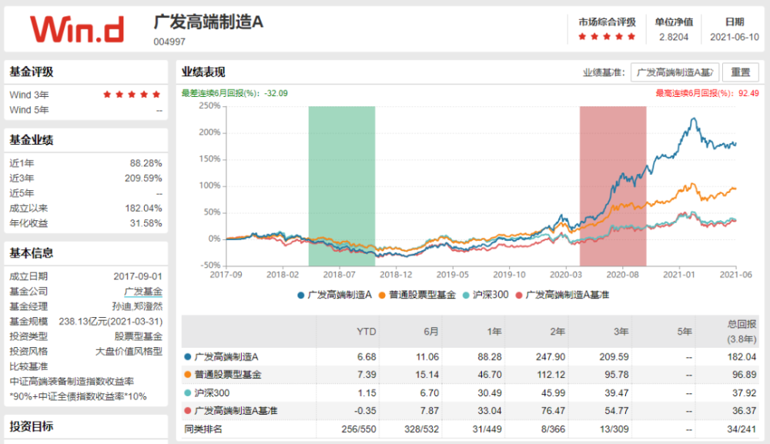Click the fund code 004997
The width and height of the screenshot is (770, 444).
pyautogui.click(x=169, y=42)
